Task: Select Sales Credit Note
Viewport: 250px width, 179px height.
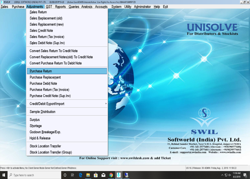Action: coord(67,31)
